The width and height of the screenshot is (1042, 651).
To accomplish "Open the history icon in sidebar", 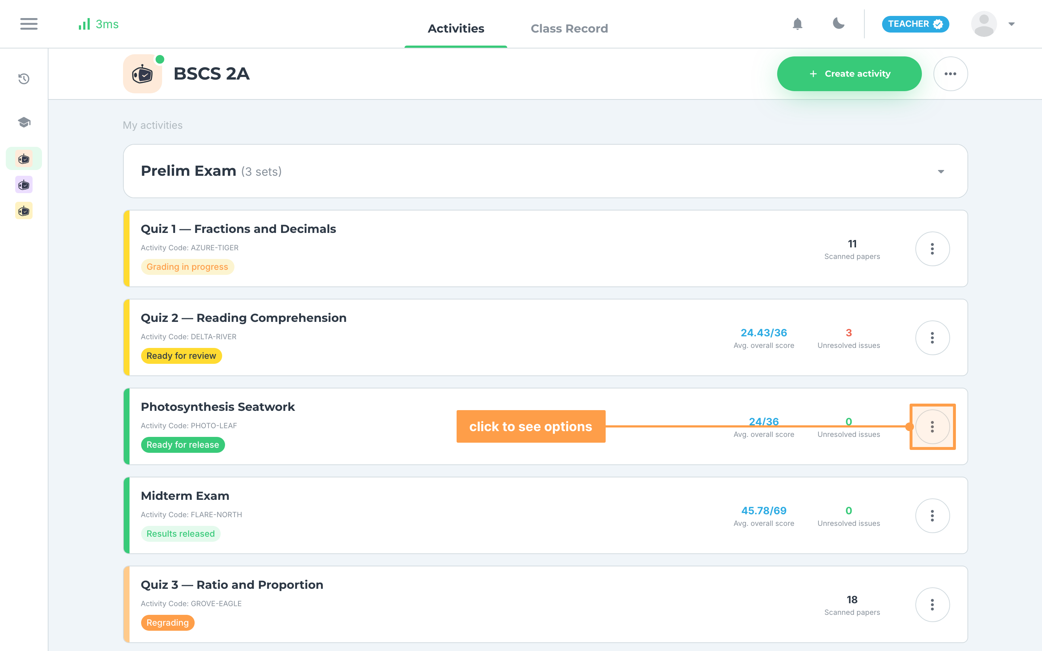I will pyautogui.click(x=24, y=79).
